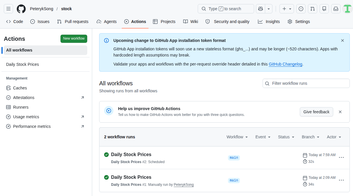
Task: Open three-dot menu for 7:59 AM run
Action: coord(341,158)
